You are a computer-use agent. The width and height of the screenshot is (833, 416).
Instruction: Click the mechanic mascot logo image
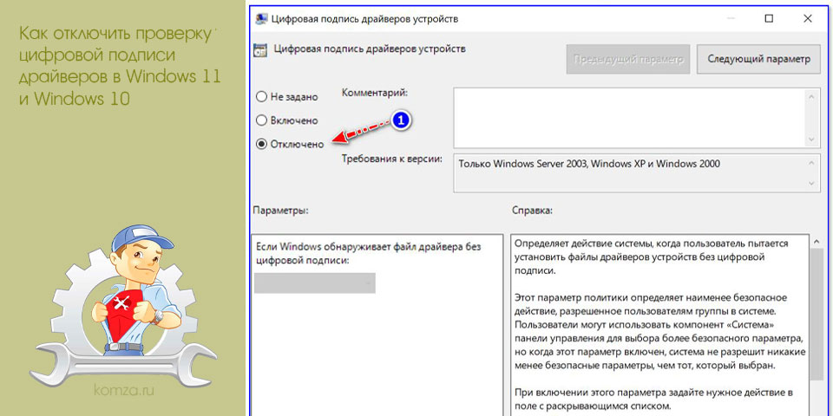point(125,304)
